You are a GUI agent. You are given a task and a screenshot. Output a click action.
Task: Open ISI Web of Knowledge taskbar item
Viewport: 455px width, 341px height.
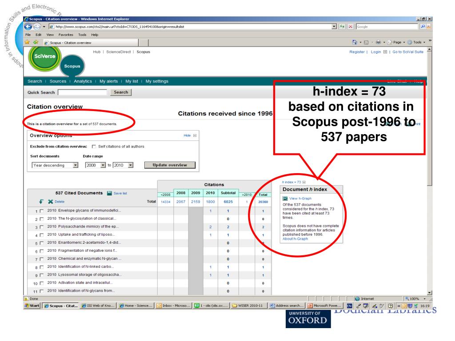tap(98, 305)
